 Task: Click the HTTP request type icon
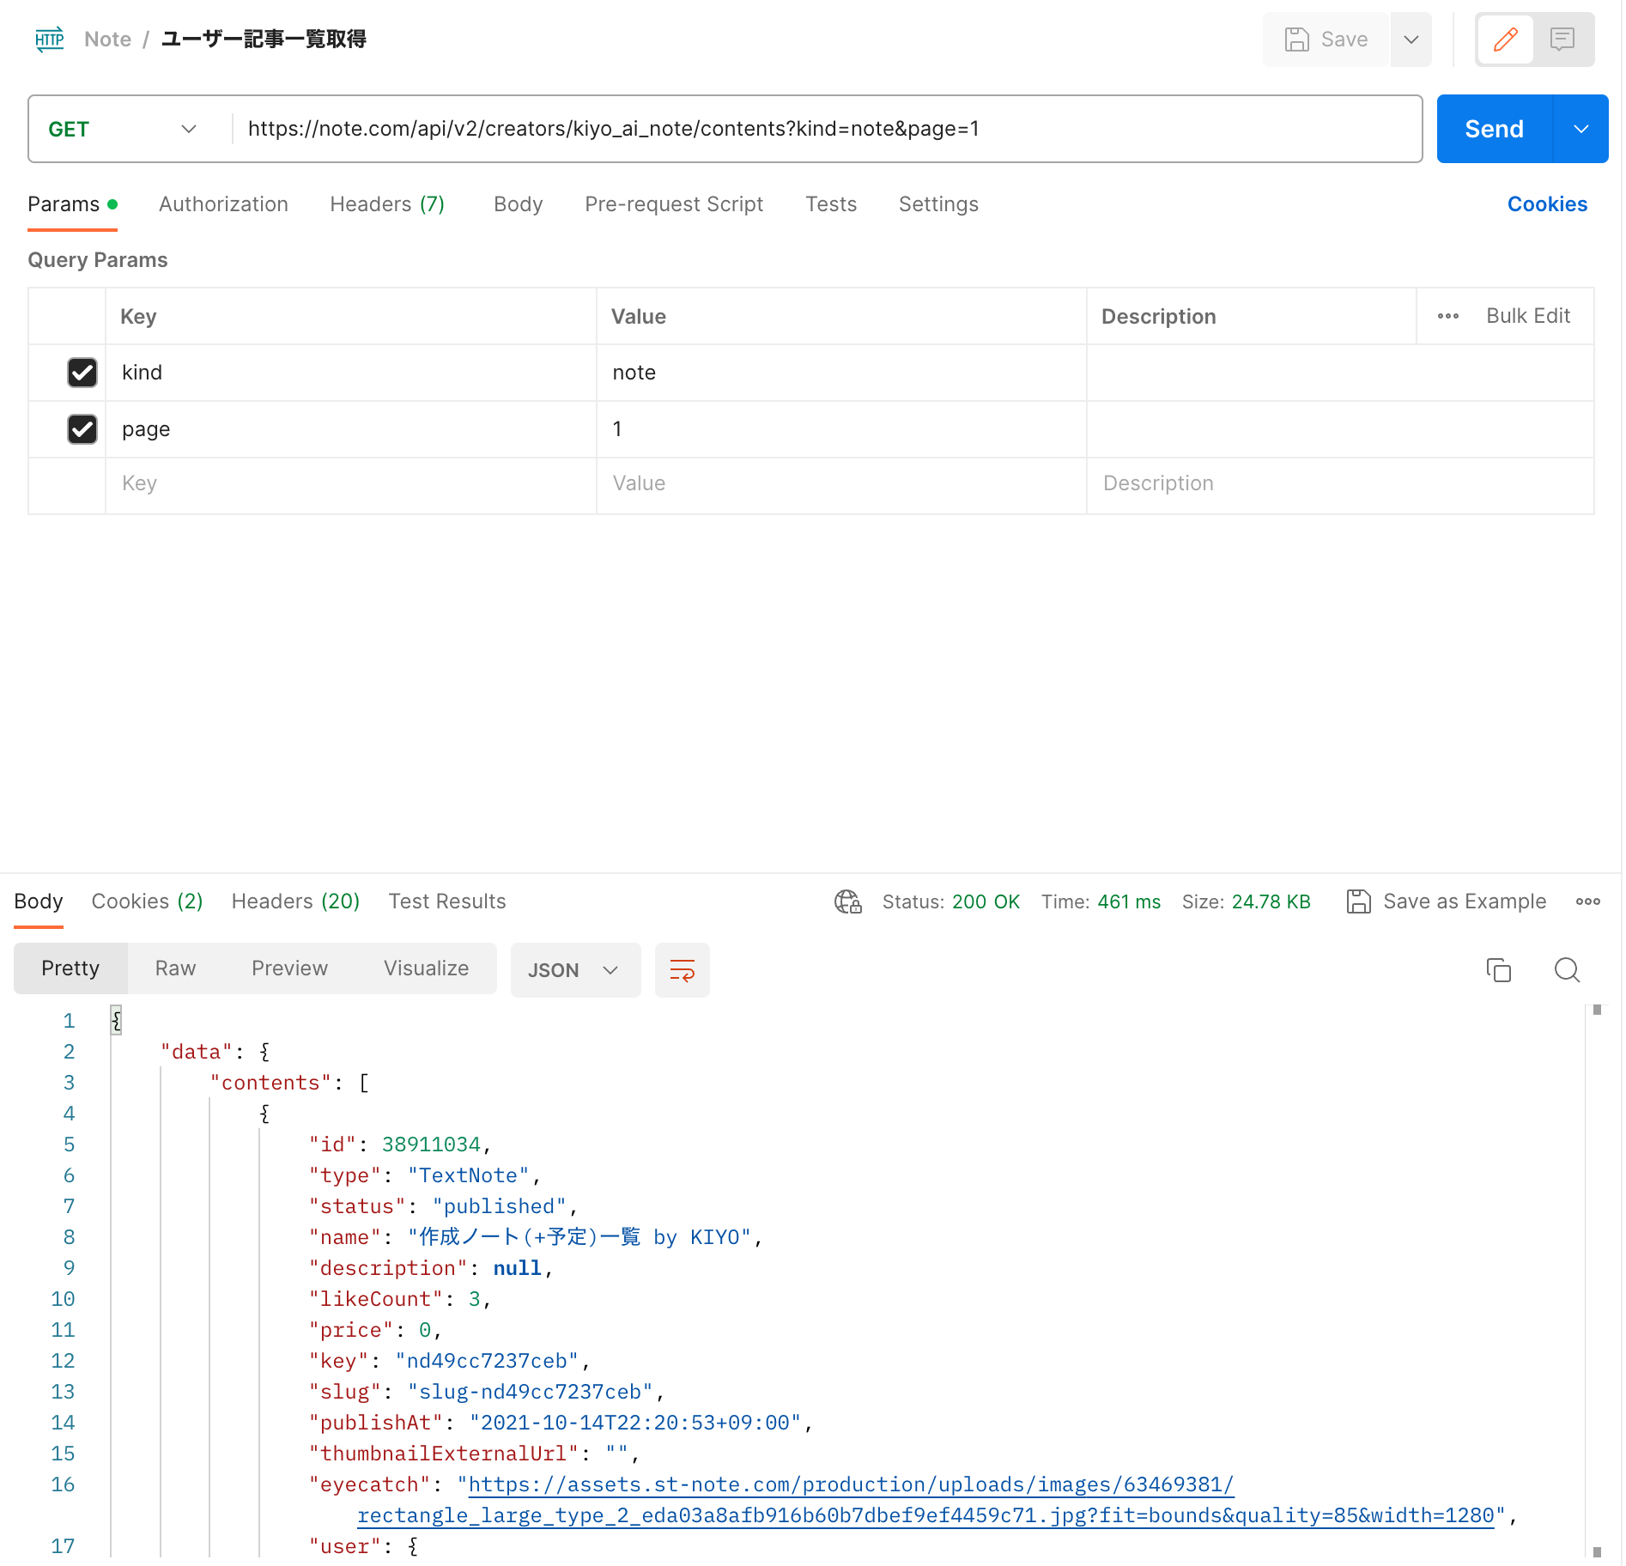coord(50,39)
